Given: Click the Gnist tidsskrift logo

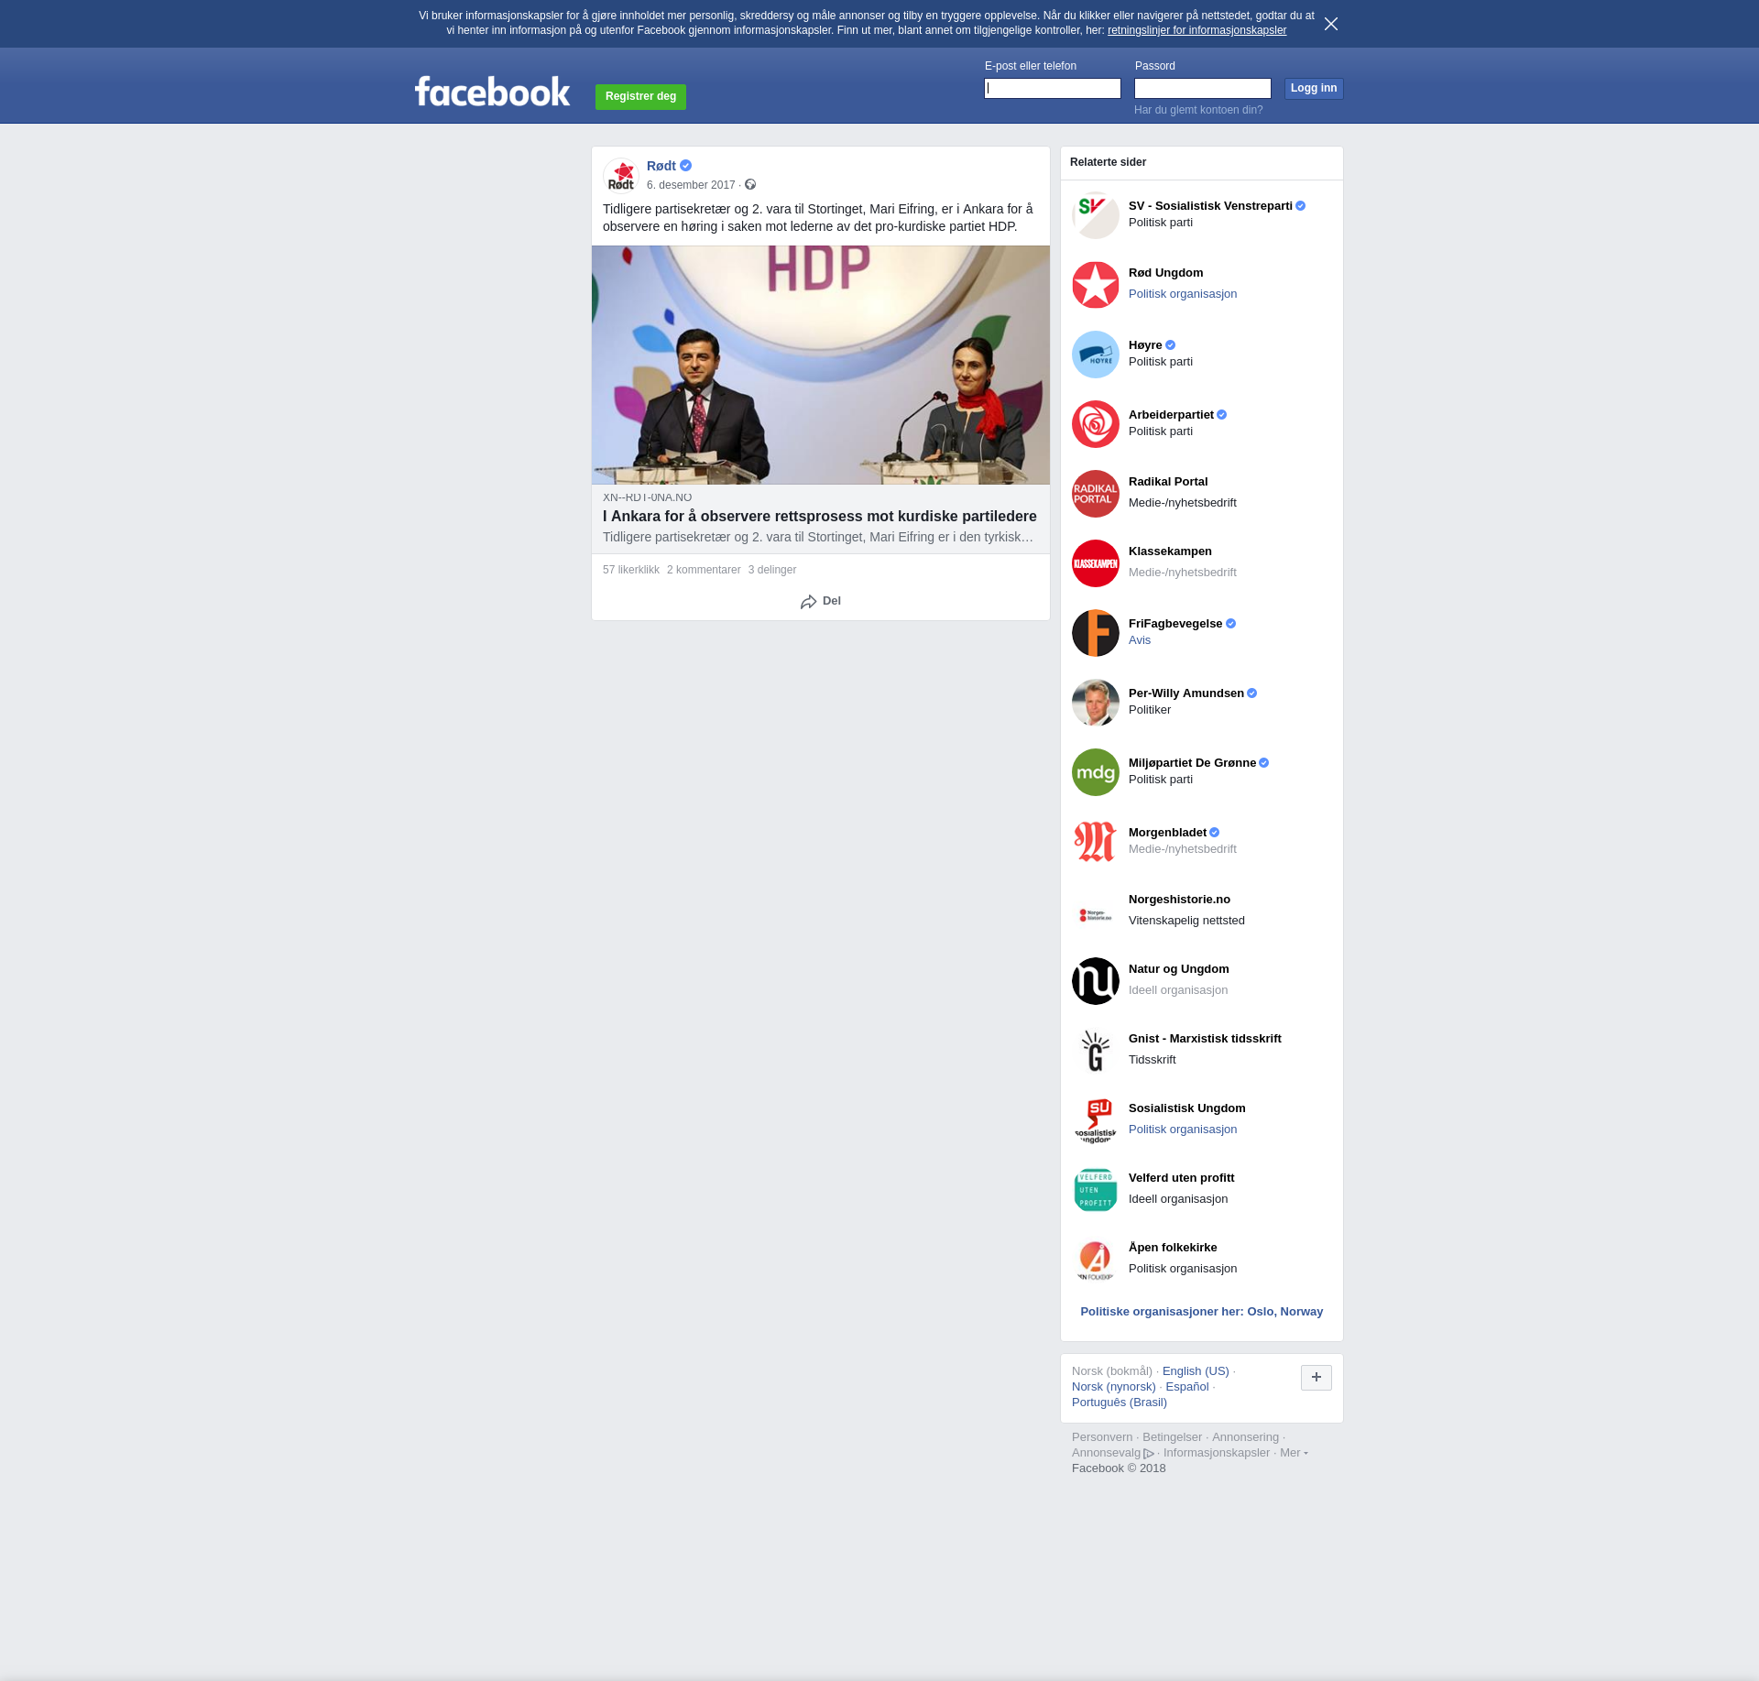Looking at the screenshot, I should pos(1096,1051).
